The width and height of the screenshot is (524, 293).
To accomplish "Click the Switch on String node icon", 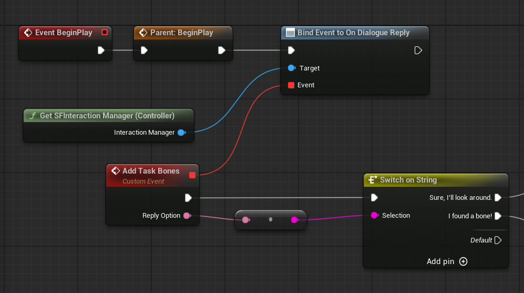I will point(372,180).
